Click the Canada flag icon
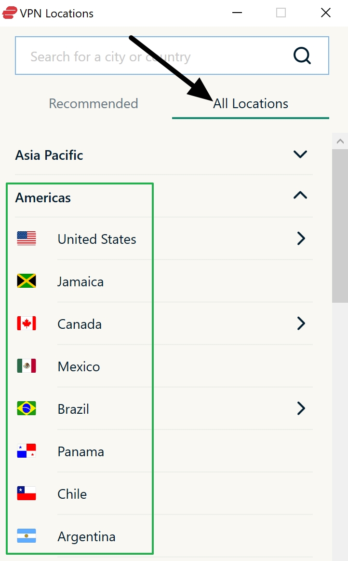 [26, 323]
